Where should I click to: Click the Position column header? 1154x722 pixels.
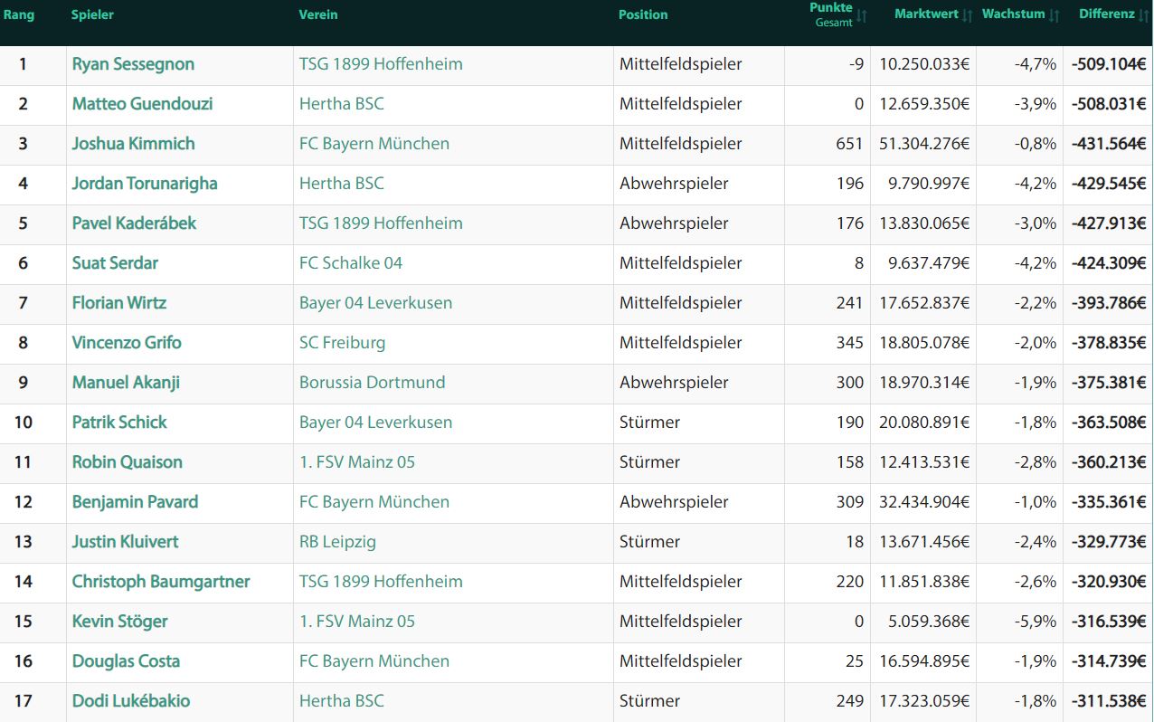643,14
